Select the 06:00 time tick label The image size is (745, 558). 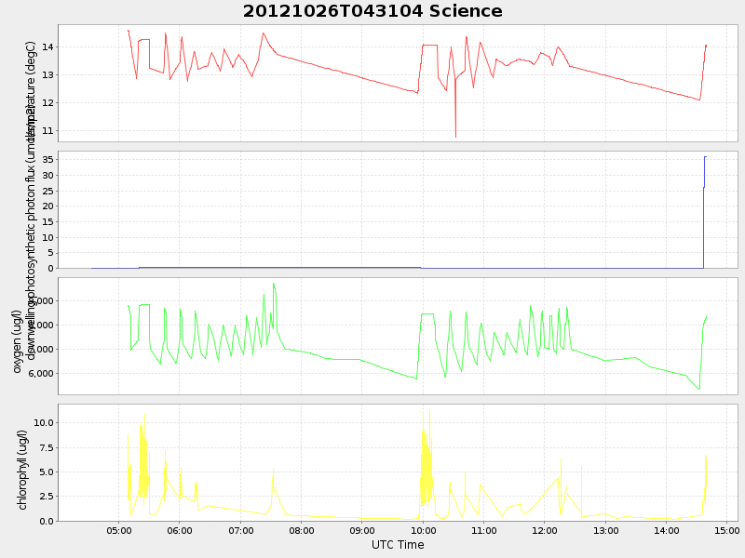click(x=180, y=530)
